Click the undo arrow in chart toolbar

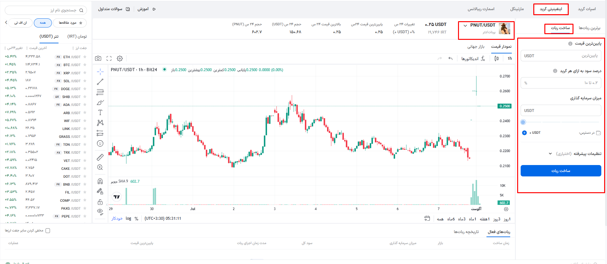click(450, 58)
